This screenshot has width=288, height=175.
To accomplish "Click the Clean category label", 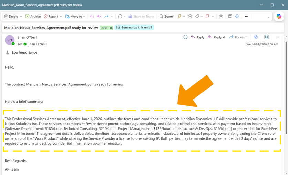I will 104,28.
